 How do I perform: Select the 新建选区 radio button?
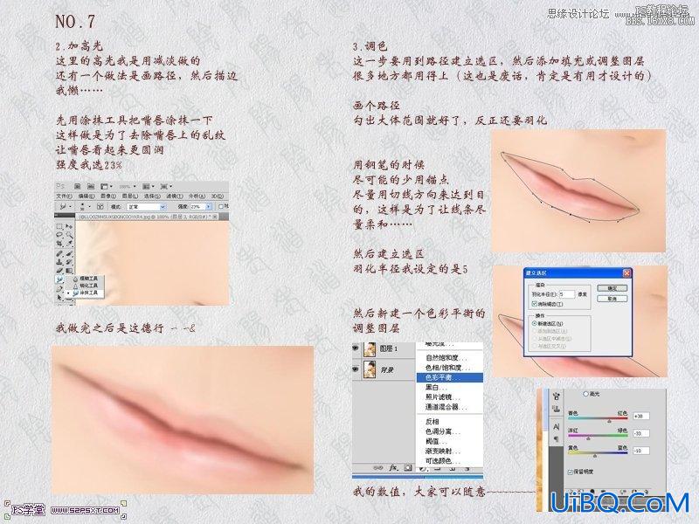535,323
